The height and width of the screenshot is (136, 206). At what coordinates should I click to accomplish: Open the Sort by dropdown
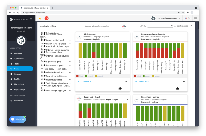(160, 26)
